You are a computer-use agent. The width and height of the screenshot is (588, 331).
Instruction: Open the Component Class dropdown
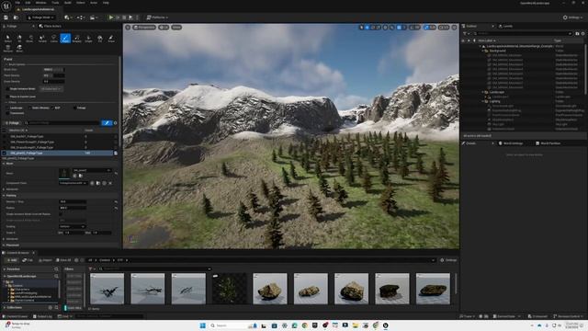tap(73, 183)
